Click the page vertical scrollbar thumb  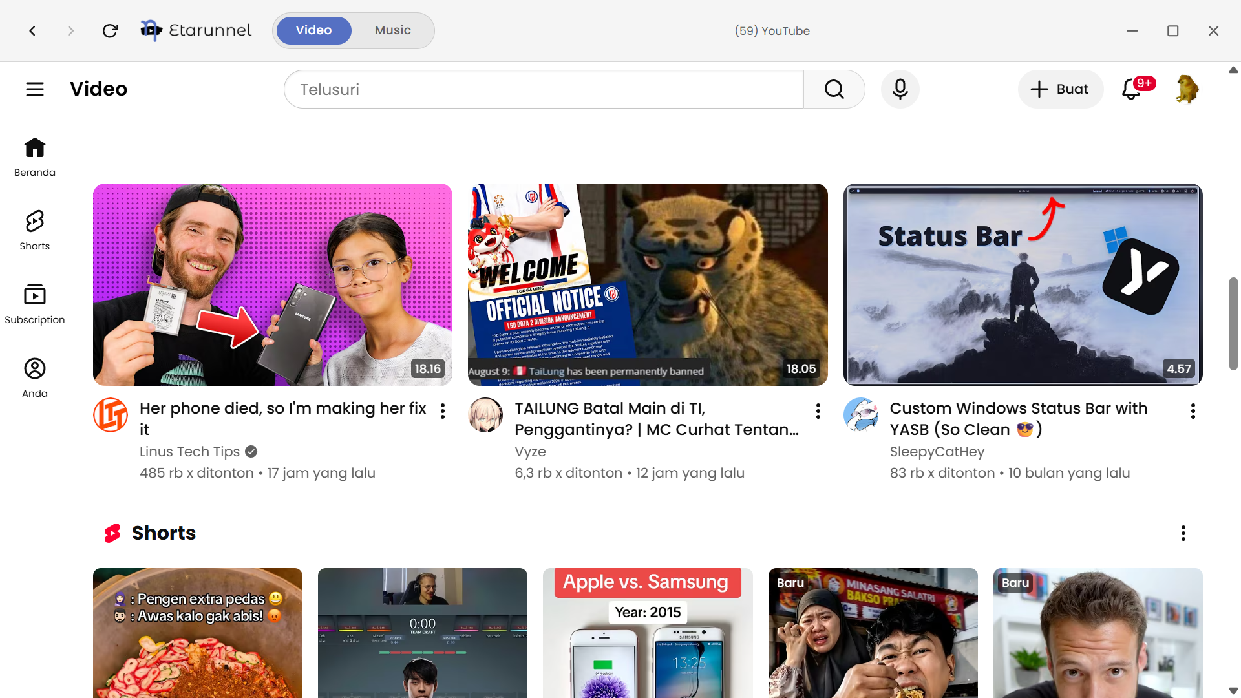click(x=1233, y=324)
